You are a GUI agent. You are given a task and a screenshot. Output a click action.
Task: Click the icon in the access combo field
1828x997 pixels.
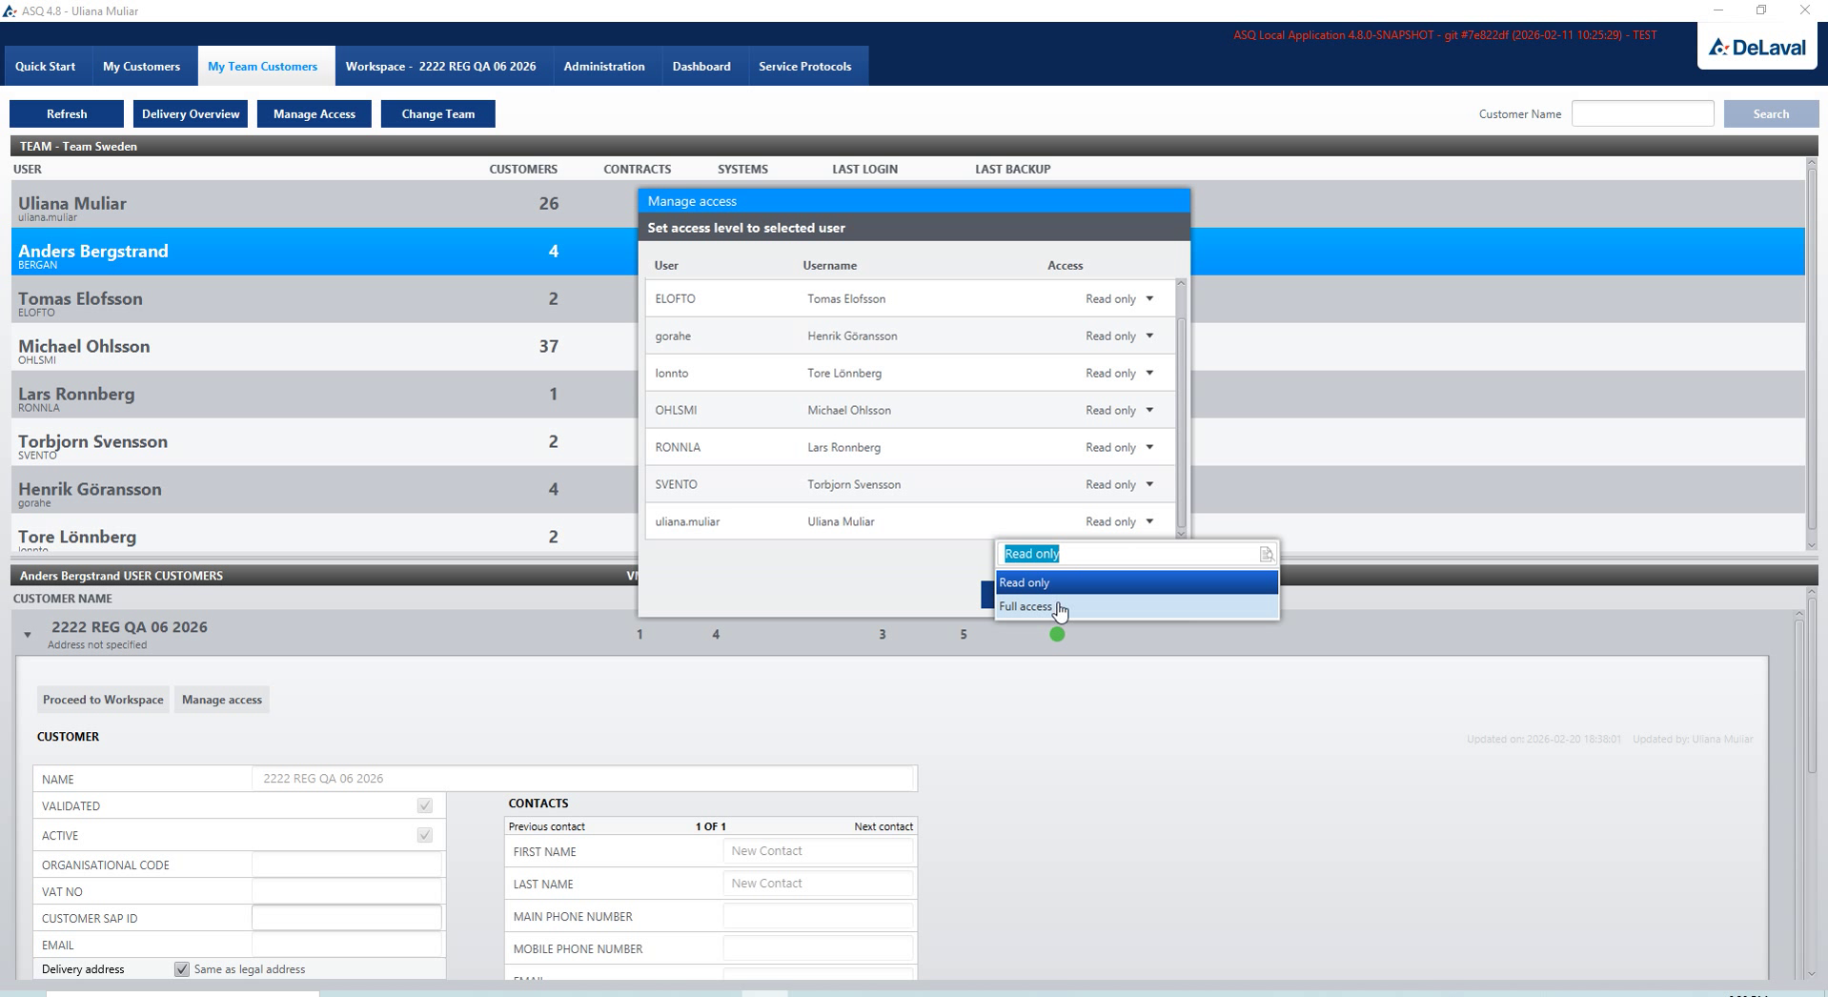1266,554
